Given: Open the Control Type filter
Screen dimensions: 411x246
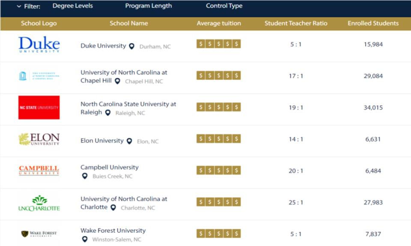Looking at the screenshot, I should 224,6.
